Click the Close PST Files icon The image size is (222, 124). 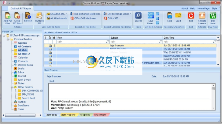point(17,16)
